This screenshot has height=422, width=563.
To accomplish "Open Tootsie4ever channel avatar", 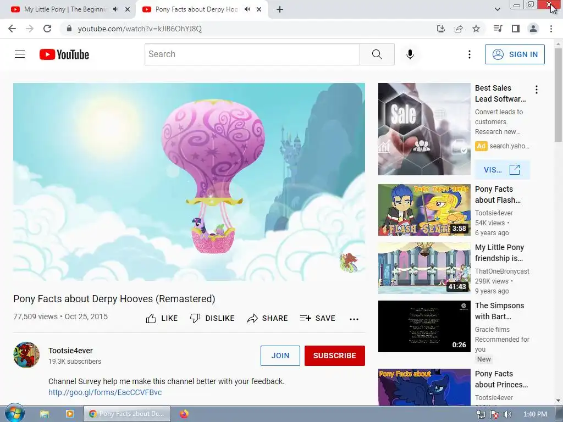I will (x=26, y=355).
